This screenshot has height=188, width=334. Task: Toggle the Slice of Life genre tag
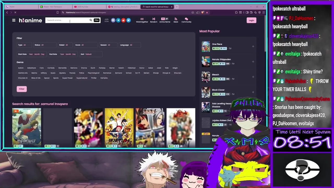[36, 78]
